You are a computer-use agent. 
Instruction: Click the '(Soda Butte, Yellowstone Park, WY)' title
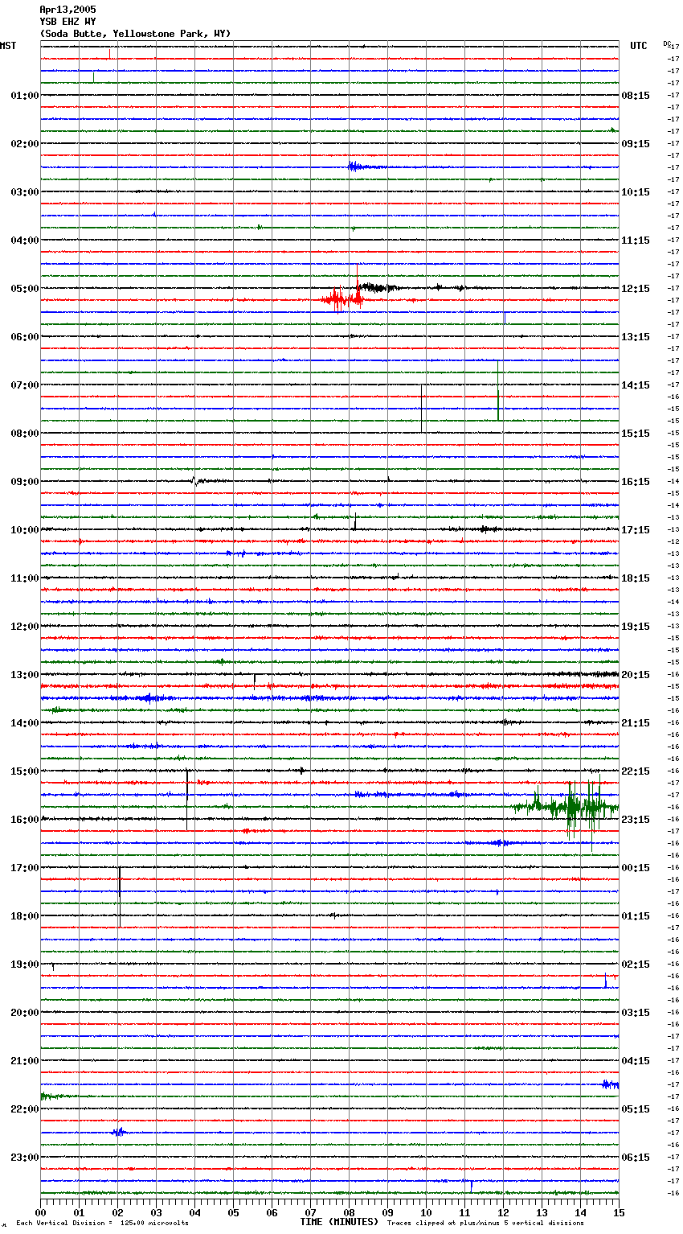(135, 34)
